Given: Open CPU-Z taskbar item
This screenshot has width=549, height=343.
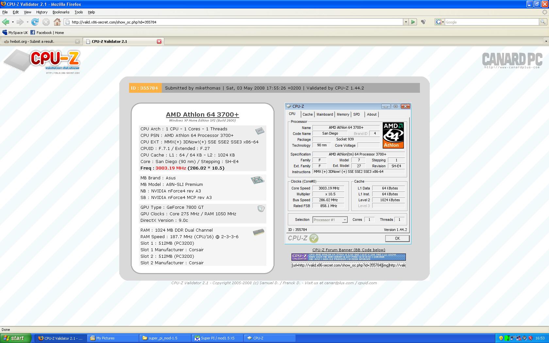Looking at the screenshot, I should 270,338.
